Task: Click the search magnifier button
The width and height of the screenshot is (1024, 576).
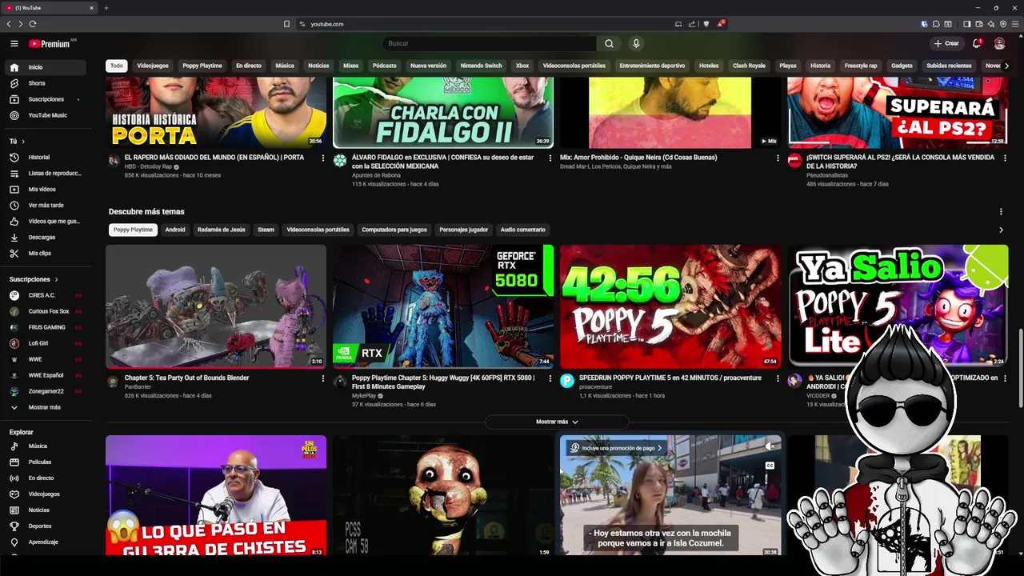Action: tap(609, 43)
